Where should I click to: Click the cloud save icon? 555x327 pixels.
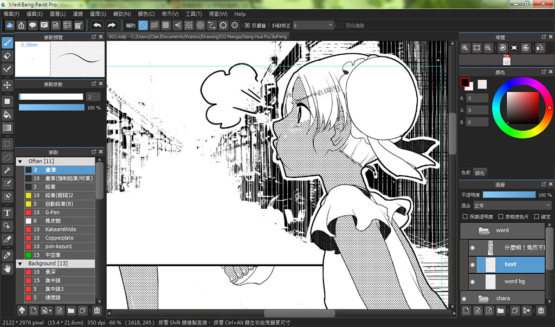tap(10, 25)
